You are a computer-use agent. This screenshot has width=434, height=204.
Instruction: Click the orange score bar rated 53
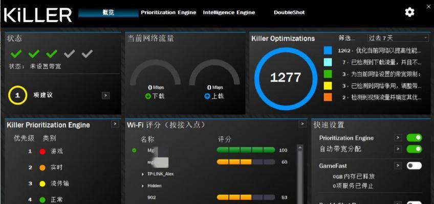246,197
